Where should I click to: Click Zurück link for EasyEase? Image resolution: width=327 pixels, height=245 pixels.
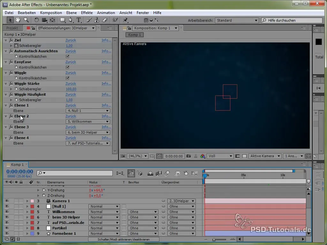(71, 62)
